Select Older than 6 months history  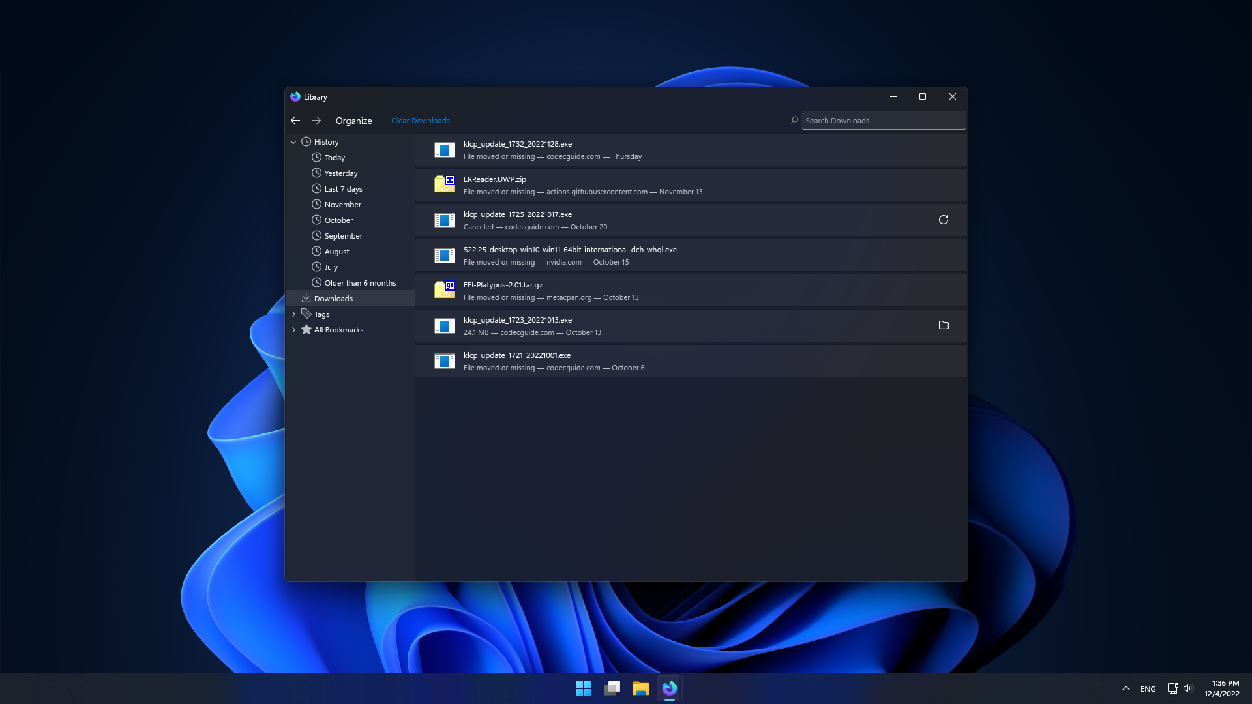(x=350, y=283)
